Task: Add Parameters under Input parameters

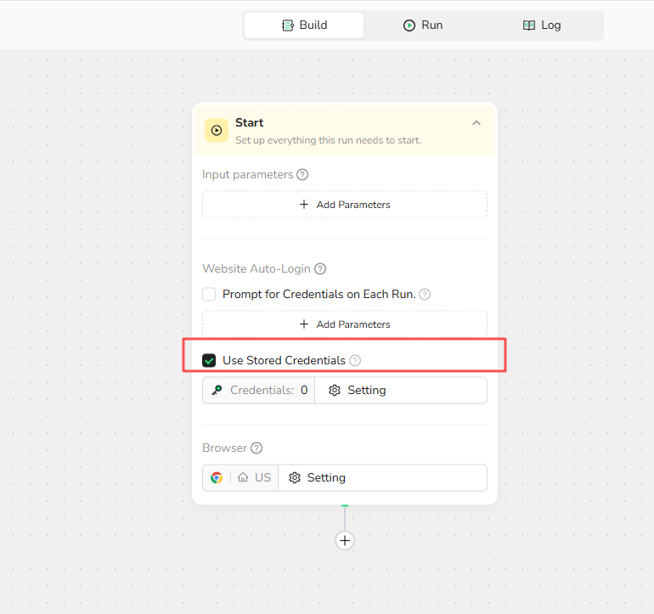Action: point(345,205)
